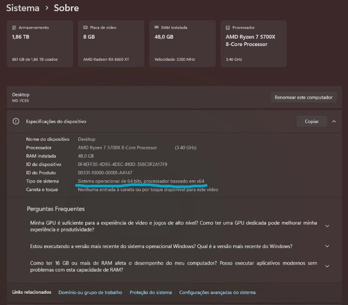The height and width of the screenshot is (305, 348).
Task: Click the storage icon on Armazenamento card
Action: pyautogui.click(x=14, y=28)
